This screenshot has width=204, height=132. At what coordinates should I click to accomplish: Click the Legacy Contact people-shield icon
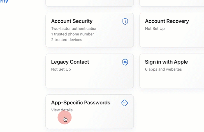[125, 62]
